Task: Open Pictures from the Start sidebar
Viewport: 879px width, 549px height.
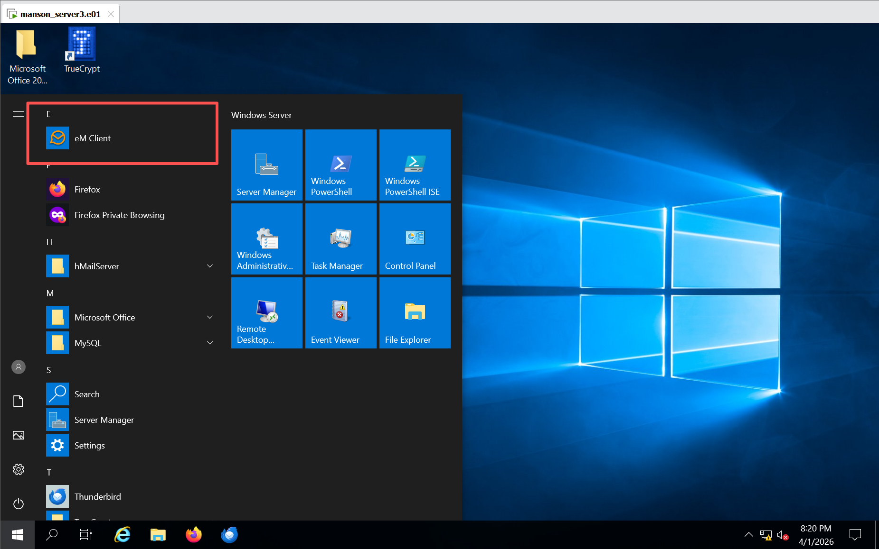Action: click(x=19, y=435)
